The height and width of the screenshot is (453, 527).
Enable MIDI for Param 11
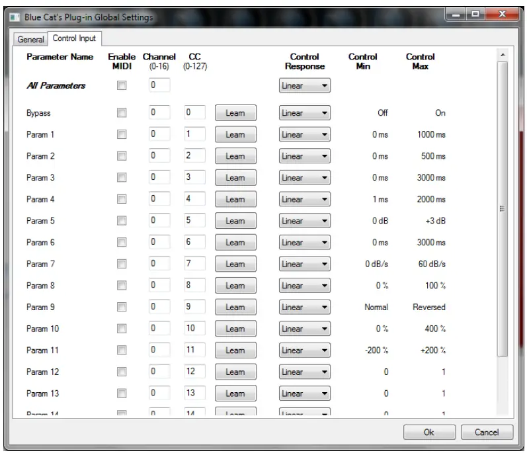pos(122,350)
